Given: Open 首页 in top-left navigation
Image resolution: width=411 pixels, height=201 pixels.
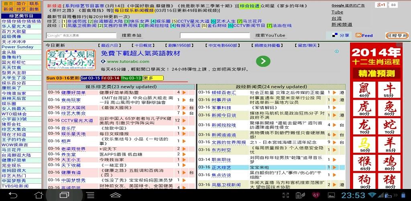Looking at the screenshot, I should tap(8, 4).
